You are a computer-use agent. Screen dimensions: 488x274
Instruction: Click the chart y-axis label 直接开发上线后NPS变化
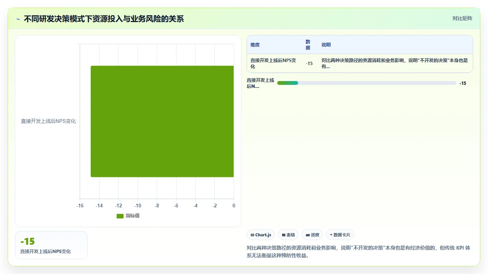(48, 121)
